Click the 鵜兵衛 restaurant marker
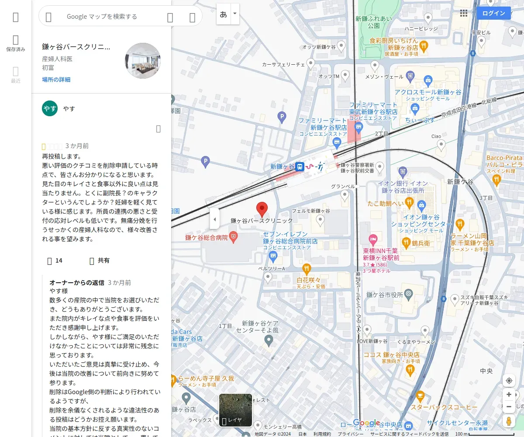The image size is (524, 437). (406, 242)
